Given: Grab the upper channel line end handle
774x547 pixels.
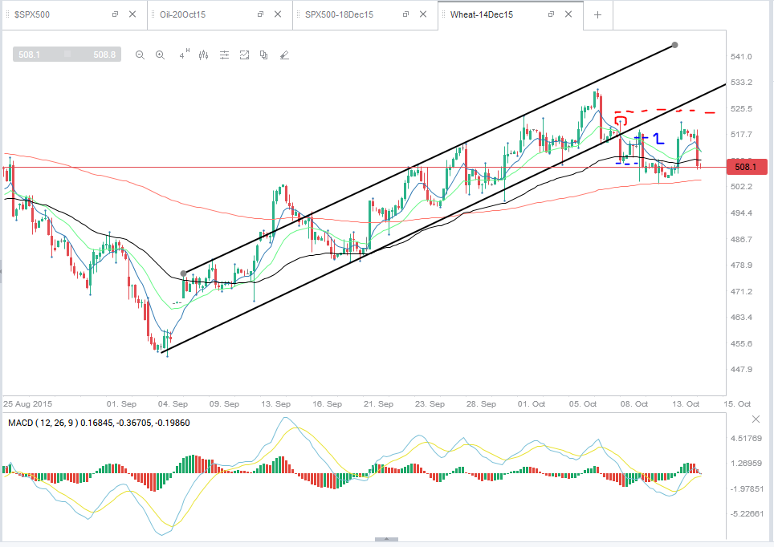Looking at the screenshot, I should click(674, 45).
